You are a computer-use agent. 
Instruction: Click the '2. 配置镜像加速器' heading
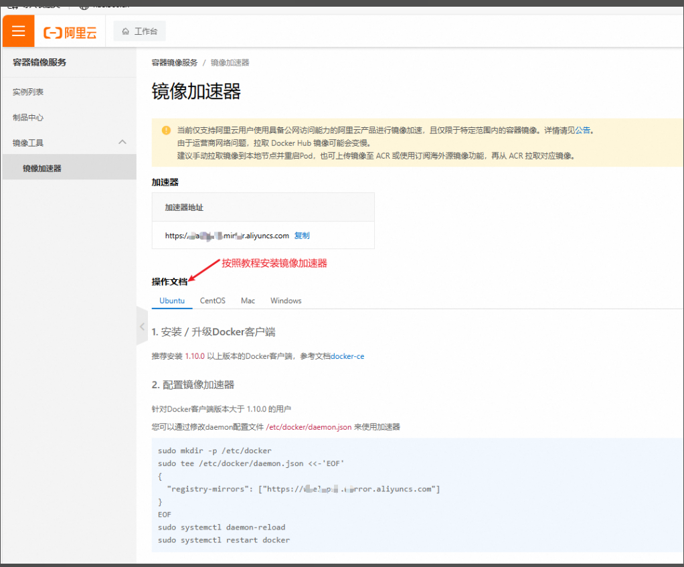pos(193,385)
